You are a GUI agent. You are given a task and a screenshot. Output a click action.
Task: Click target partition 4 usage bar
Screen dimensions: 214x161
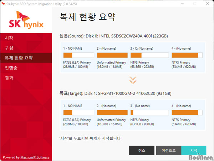tap(187, 112)
